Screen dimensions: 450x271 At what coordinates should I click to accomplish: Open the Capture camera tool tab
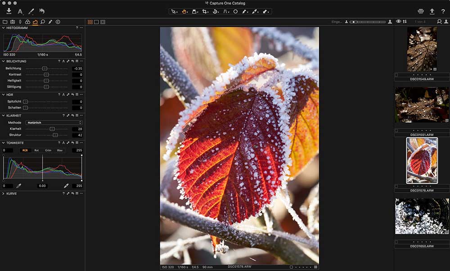13,22
